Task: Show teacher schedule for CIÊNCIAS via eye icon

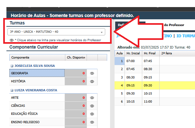Action: click(x=92, y=106)
